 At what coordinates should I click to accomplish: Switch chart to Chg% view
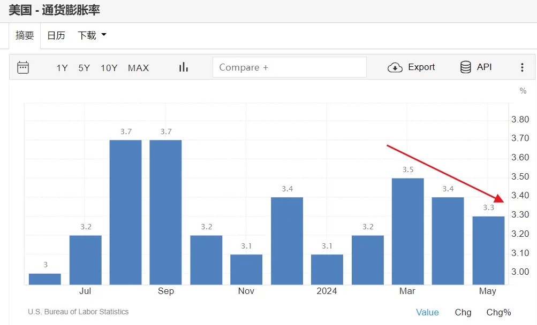point(498,313)
